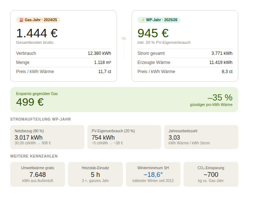The image size is (269, 197).
Task: Click the 945 € heat pump cost
Action: point(153,33)
